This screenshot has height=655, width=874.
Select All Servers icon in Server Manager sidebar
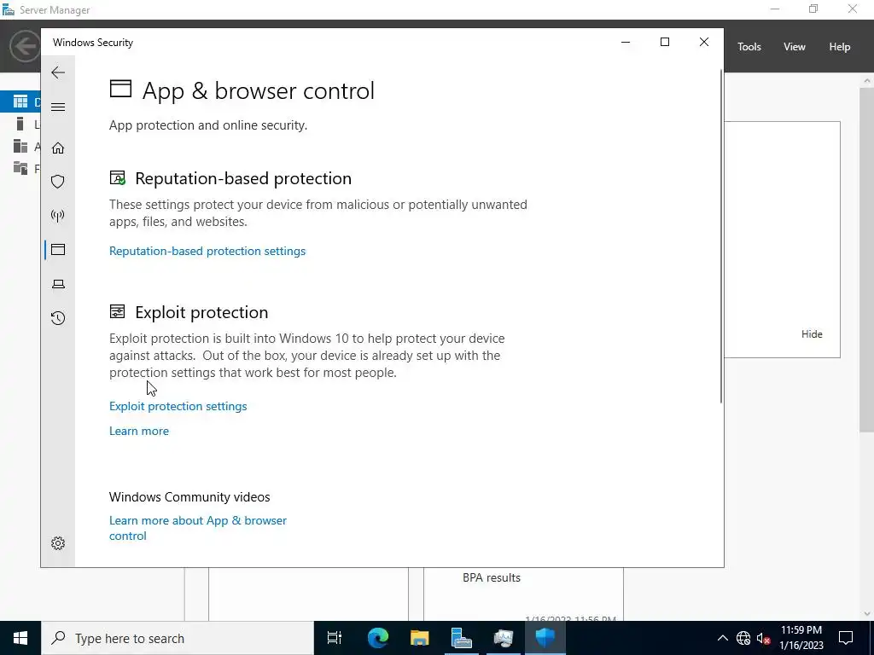[20, 146]
